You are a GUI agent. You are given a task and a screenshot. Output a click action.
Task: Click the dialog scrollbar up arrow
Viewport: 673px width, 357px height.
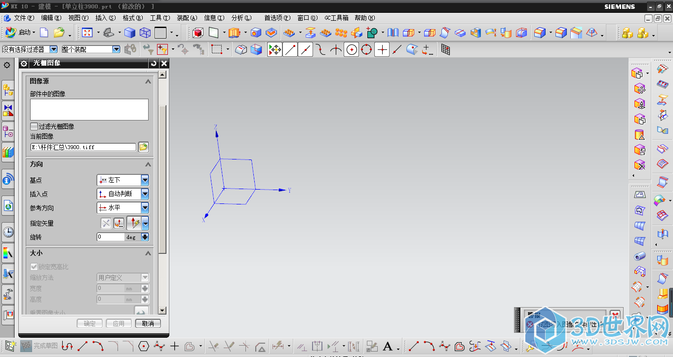tap(162, 75)
